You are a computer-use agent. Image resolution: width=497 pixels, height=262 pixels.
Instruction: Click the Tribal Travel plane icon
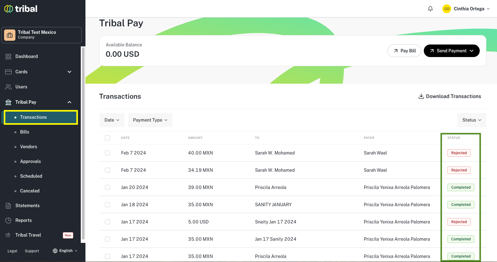[x=8, y=235]
